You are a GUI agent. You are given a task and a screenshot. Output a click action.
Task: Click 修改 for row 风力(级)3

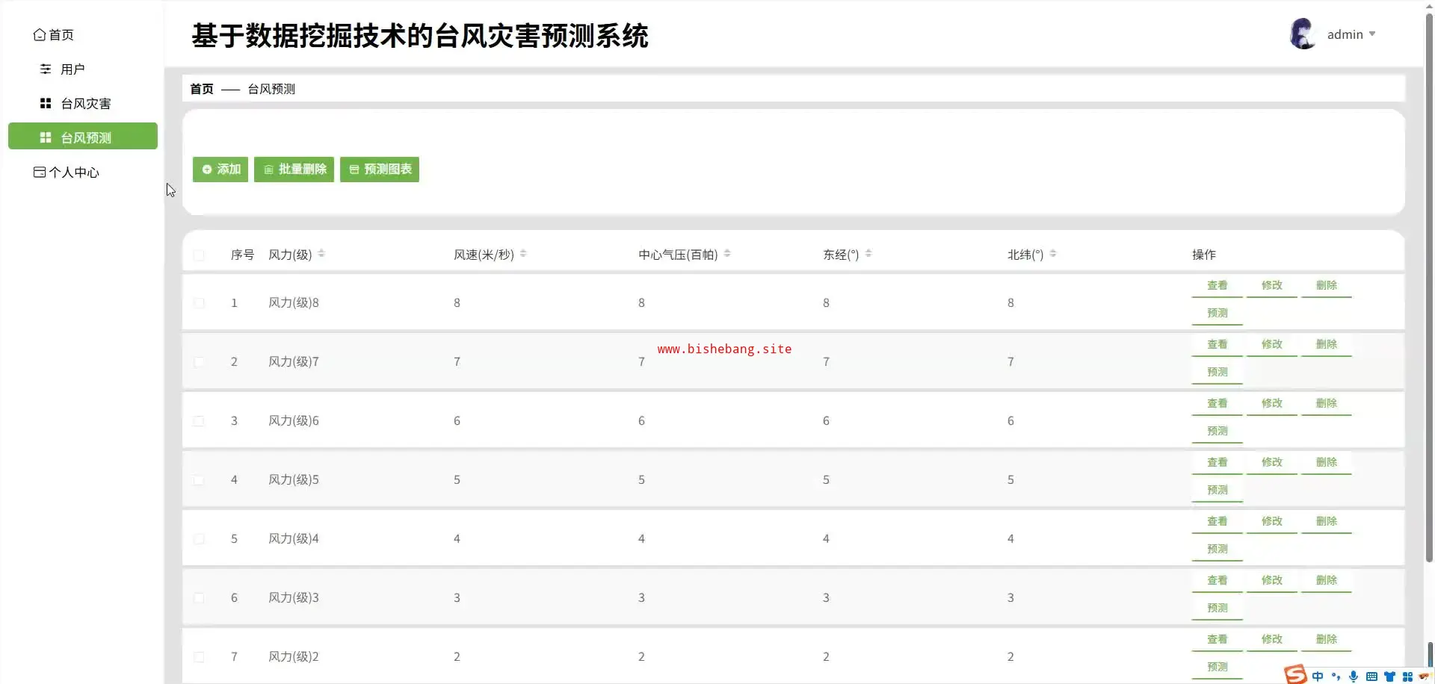(x=1272, y=581)
